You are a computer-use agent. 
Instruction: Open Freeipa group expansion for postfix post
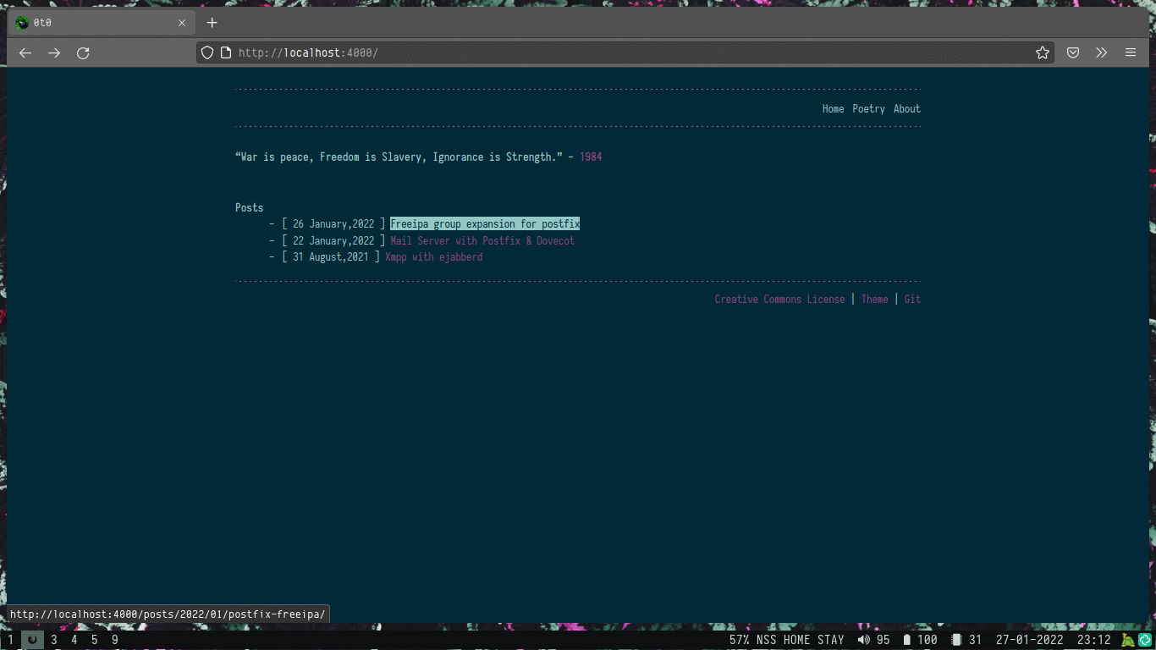pos(485,224)
